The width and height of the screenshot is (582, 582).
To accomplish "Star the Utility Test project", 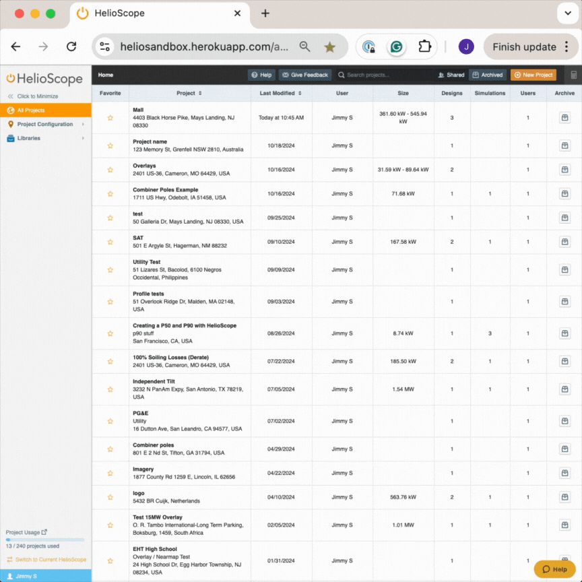I will tap(110, 270).
